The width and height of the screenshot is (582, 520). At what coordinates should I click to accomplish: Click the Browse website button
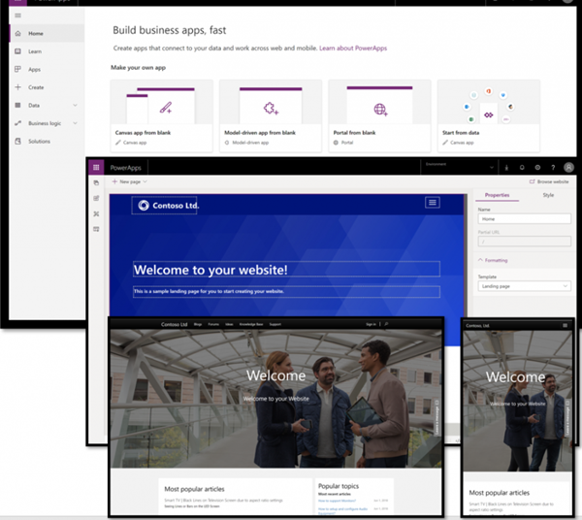(x=549, y=181)
